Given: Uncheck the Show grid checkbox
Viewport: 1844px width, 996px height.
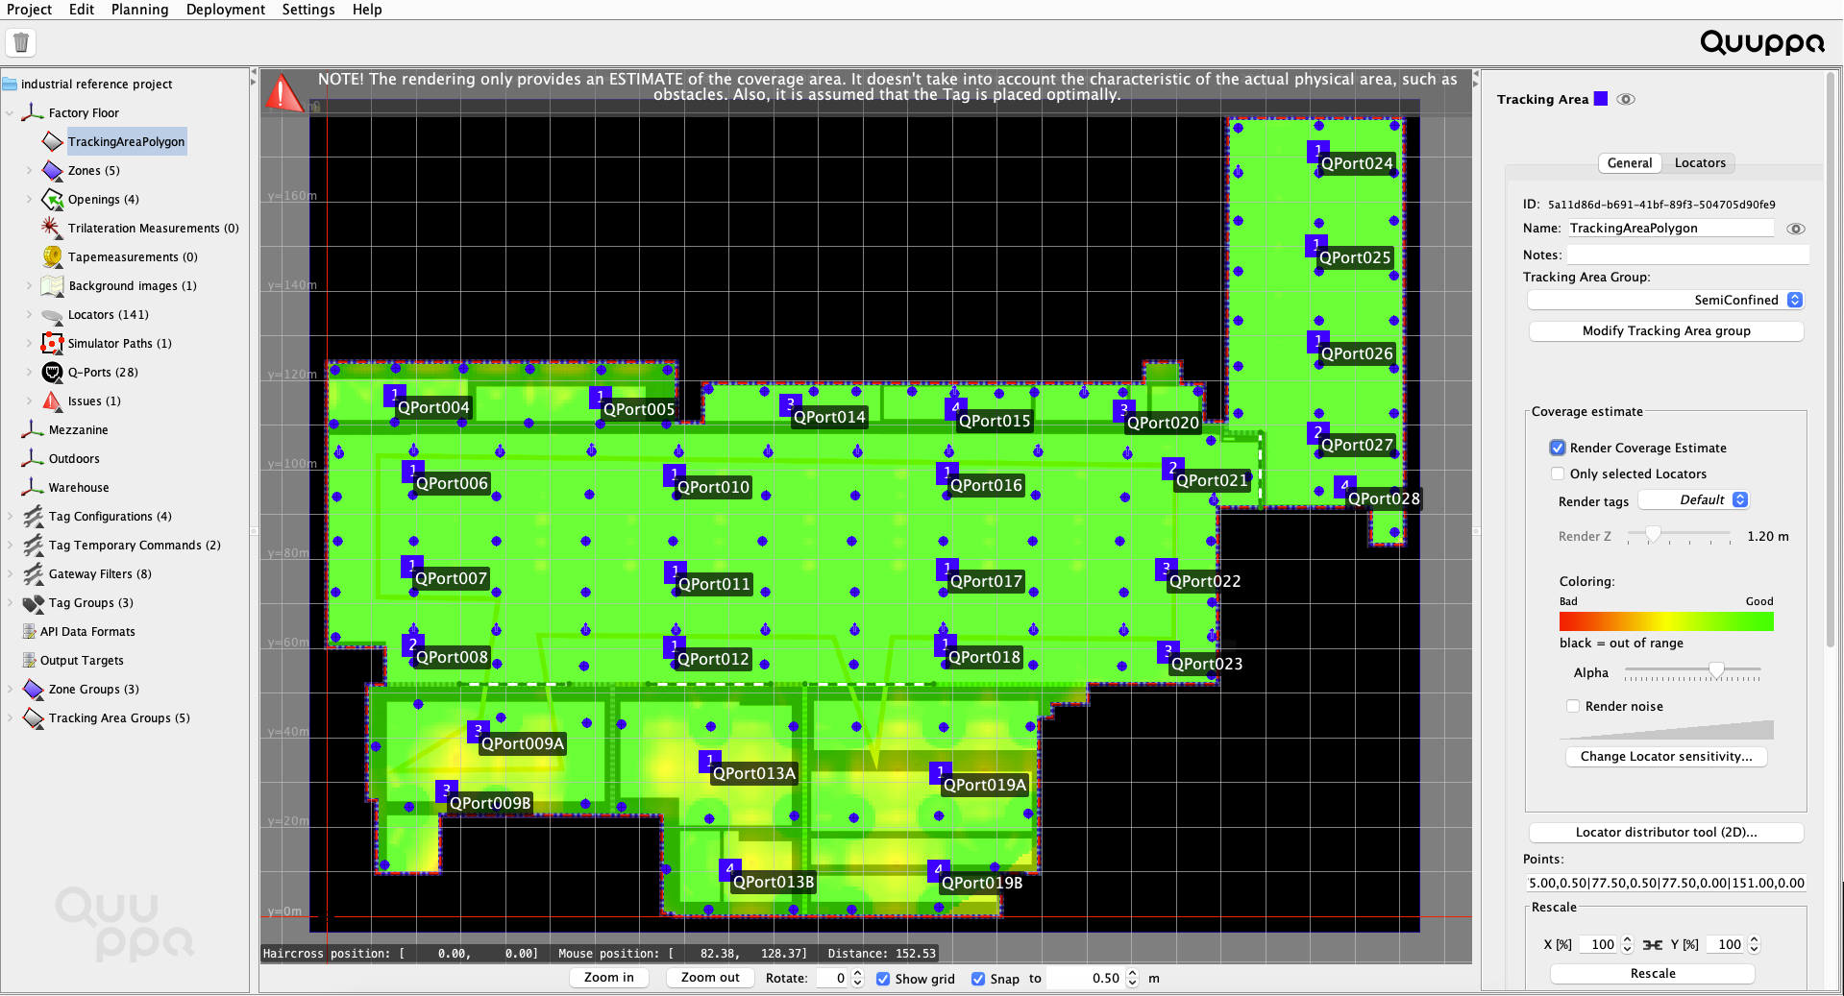Looking at the screenshot, I should [x=883, y=979].
